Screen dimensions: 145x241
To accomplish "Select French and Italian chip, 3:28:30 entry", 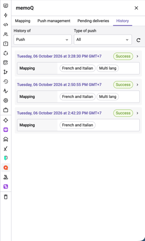I will coord(78,68).
